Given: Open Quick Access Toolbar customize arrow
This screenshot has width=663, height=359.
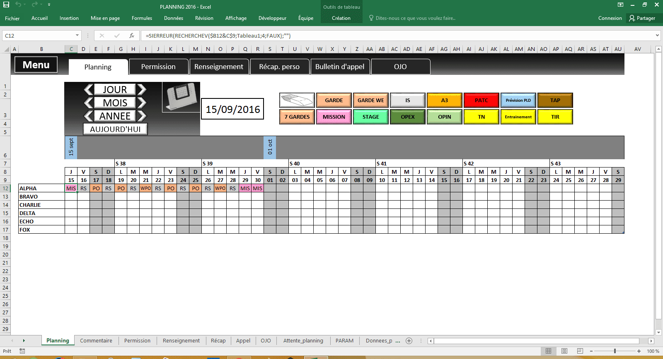Looking at the screenshot, I should 49,5.
